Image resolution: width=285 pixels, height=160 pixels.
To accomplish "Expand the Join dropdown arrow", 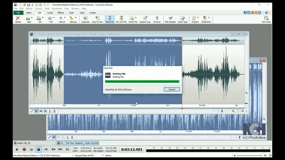I will (43, 18).
